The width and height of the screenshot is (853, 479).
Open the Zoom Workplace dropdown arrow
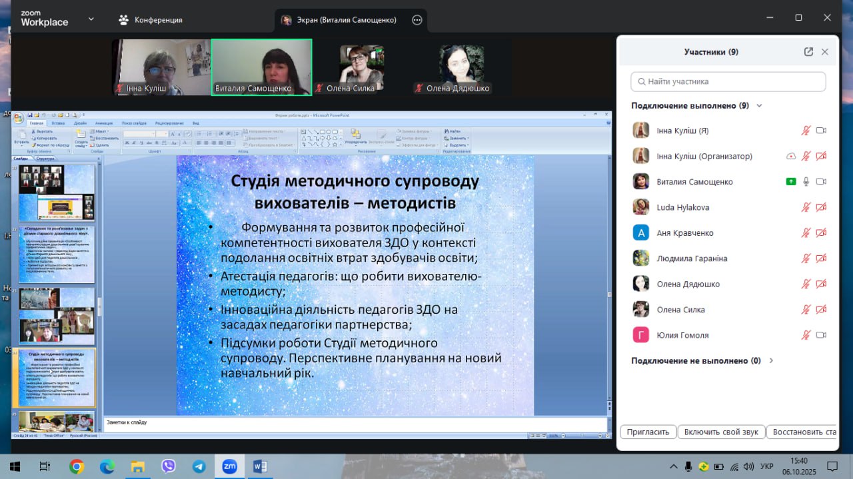click(x=91, y=19)
